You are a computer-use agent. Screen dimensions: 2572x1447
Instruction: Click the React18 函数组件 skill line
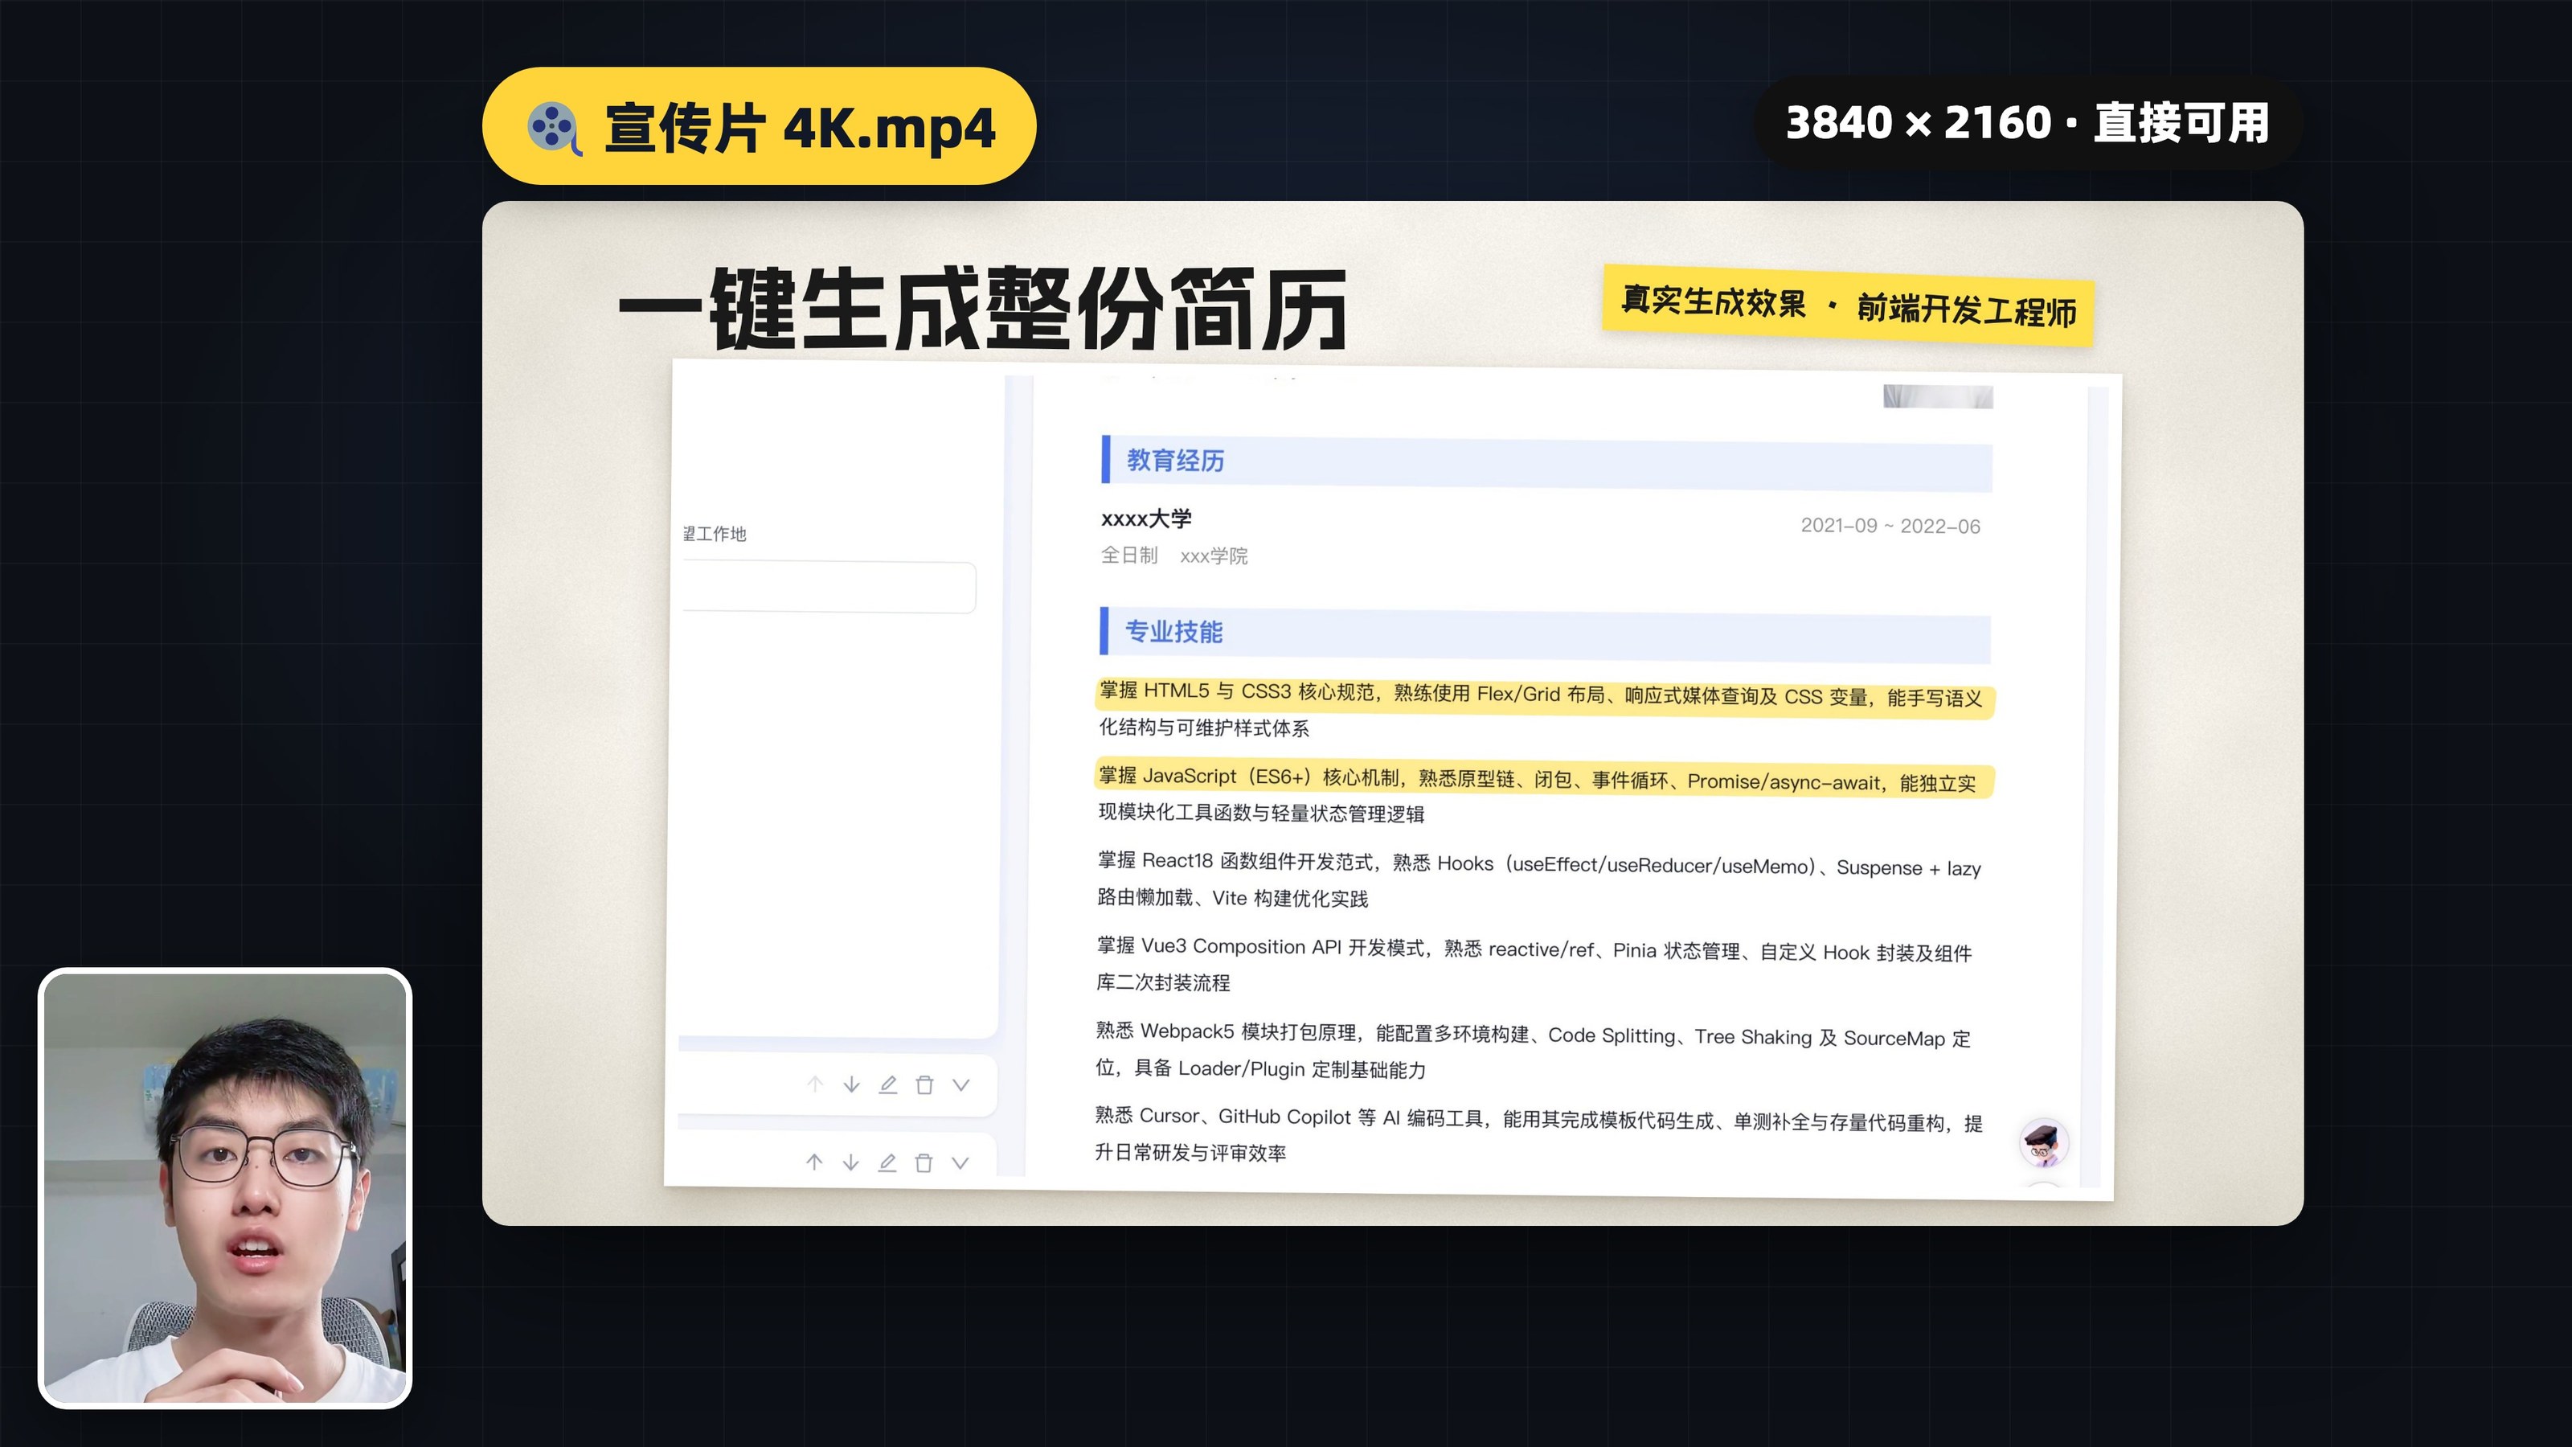pyautogui.click(x=1538, y=879)
